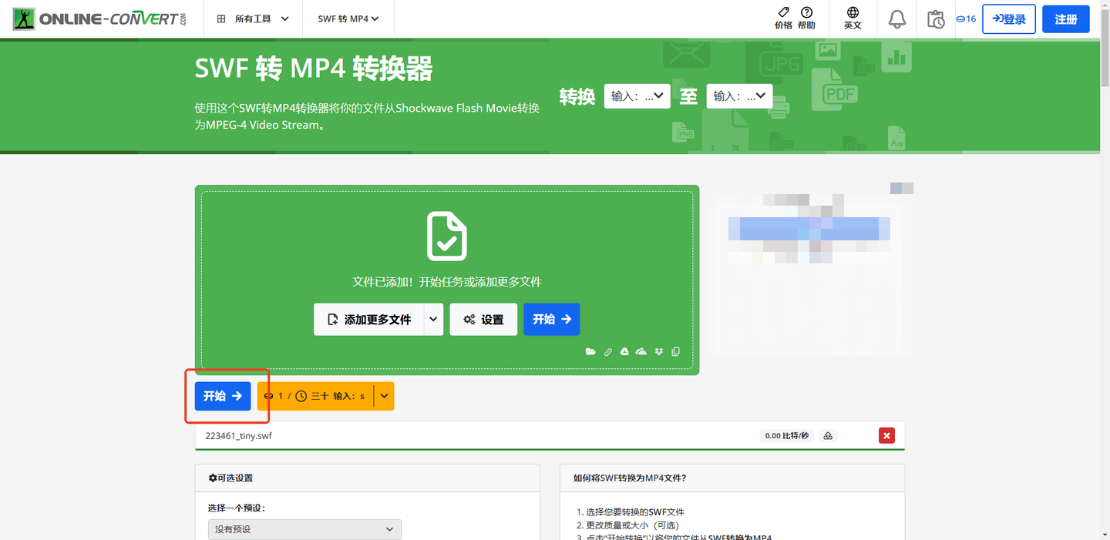This screenshot has height=540, width=1110.
Task: Import from Google Drive icon
Action: [x=624, y=352]
